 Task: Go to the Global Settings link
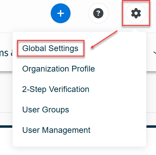click(50, 48)
